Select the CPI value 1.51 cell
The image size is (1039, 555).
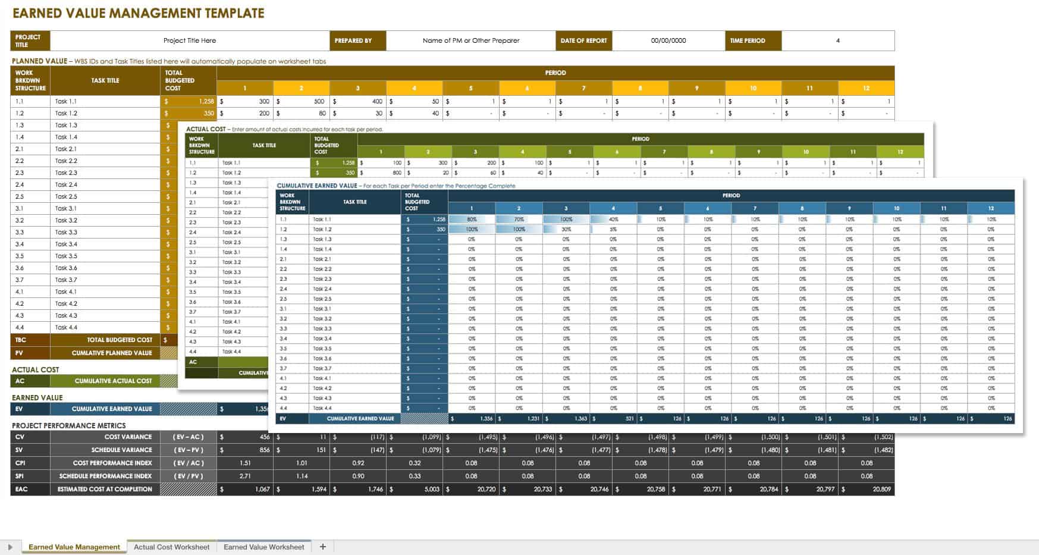pos(244,463)
